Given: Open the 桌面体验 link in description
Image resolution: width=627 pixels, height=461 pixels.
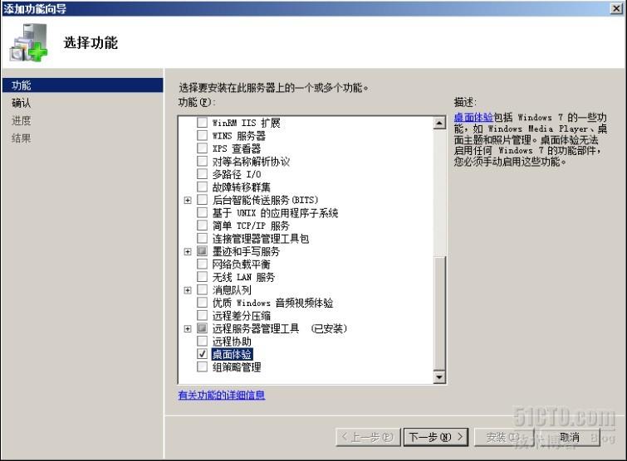Looking at the screenshot, I should point(473,117).
